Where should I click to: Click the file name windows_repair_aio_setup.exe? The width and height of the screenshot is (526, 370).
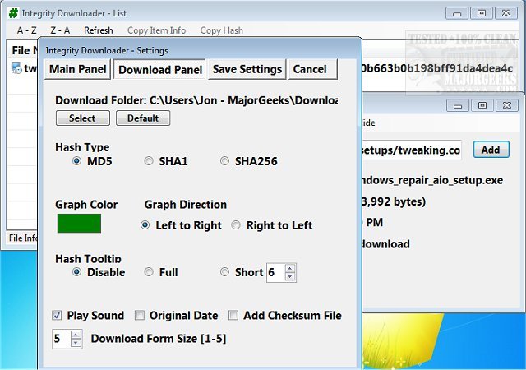(x=432, y=180)
